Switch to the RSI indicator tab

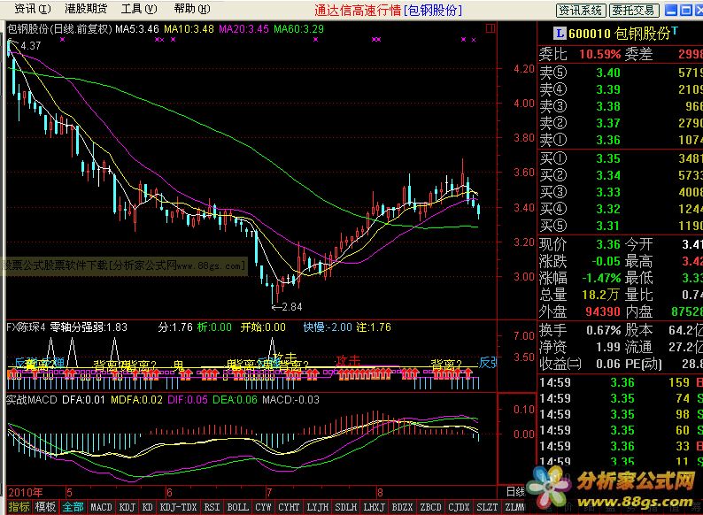click(212, 507)
